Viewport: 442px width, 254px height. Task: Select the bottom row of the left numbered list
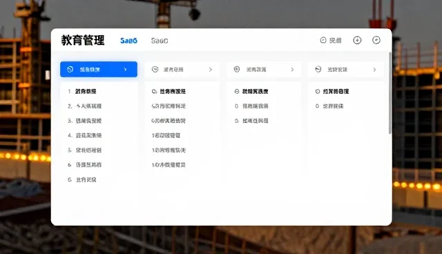(82, 179)
